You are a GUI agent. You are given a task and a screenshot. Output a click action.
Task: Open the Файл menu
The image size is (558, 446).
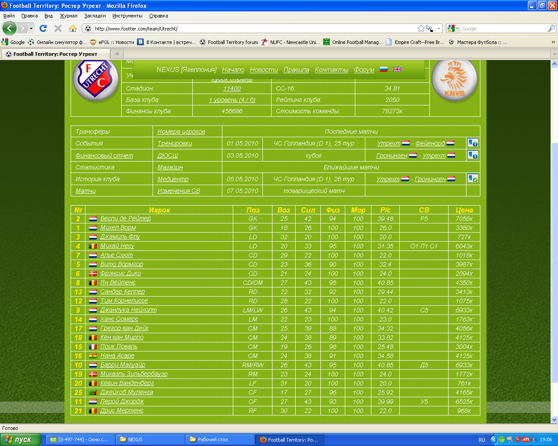coord(9,16)
